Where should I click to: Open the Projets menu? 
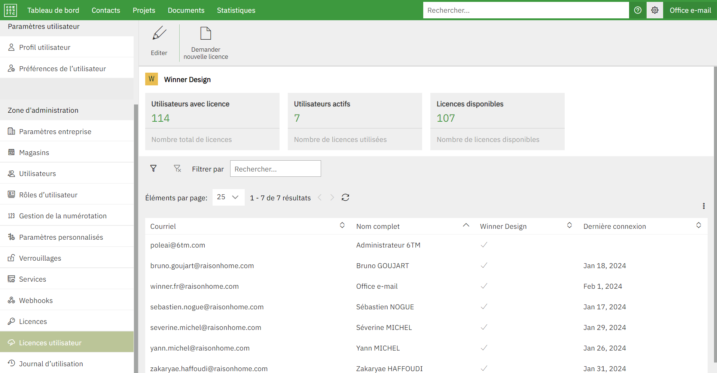pyautogui.click(x=144, y=10)
